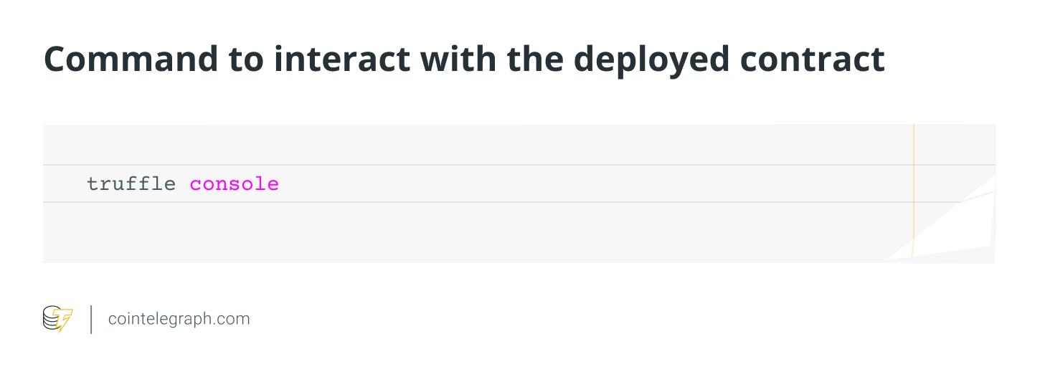Screen dimensions: 1040x377
Task: Click the code block margin right of yellow line
Action: click(x=954, y=151)
